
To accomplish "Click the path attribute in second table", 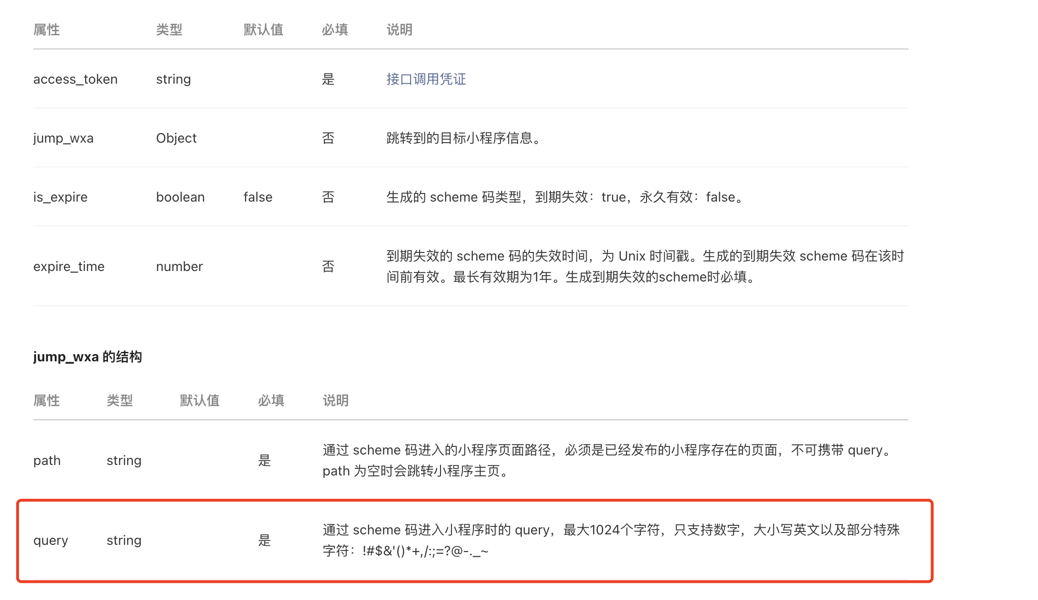I will click(47, 460).
